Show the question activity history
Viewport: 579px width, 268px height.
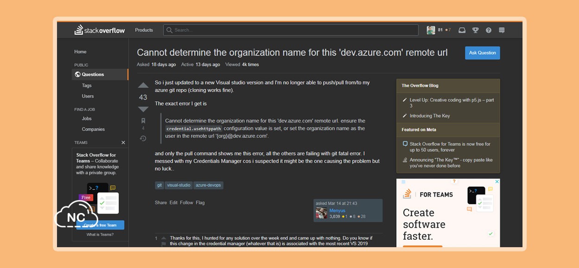click(143, 138)
